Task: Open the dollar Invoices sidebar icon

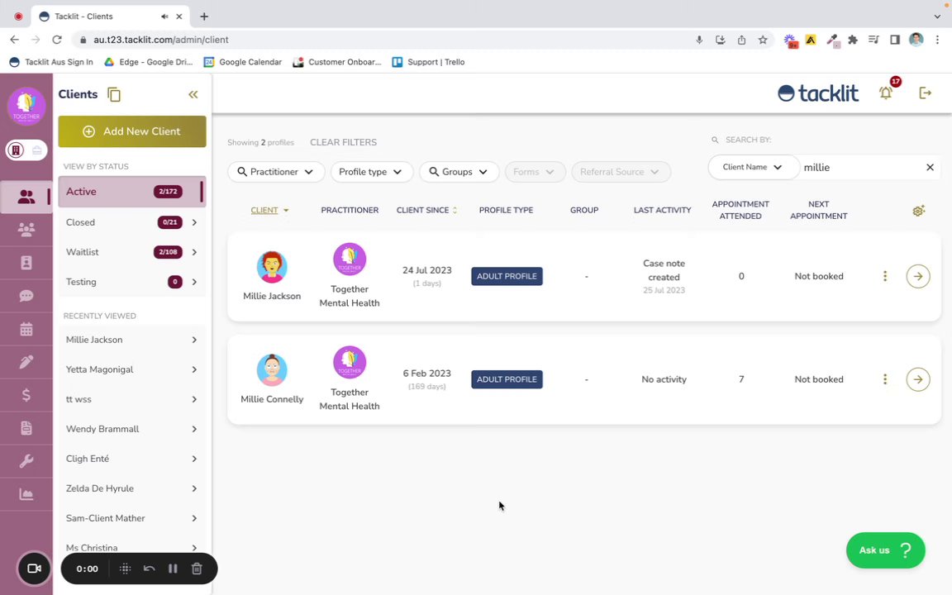Action: pyautogui.click(x=26, y=395)
